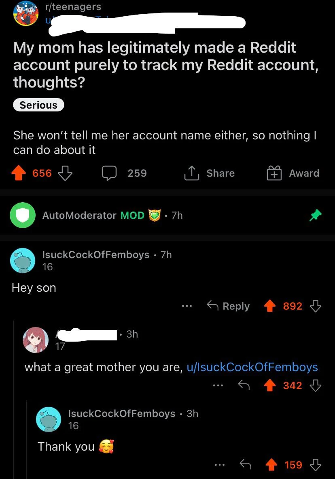Tap the anime-style commenter avatar

coord(36,340)
